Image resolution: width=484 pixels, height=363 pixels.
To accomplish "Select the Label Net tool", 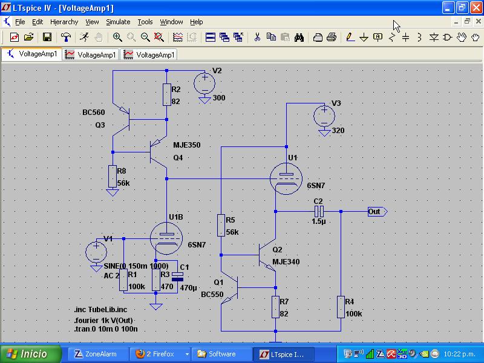I will pos(378,38).
